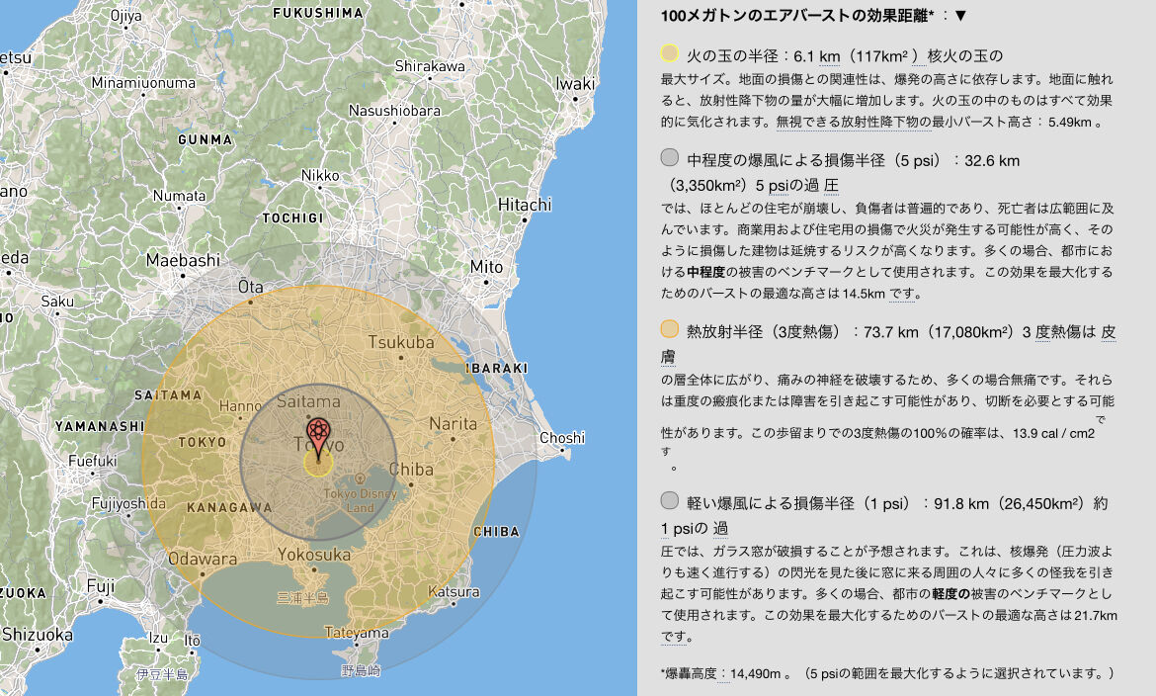Image resolution: width=1156 pixels, height=696 pixels.
Task: Click the Tsukuba city label on the map
Action: [401, 342]
